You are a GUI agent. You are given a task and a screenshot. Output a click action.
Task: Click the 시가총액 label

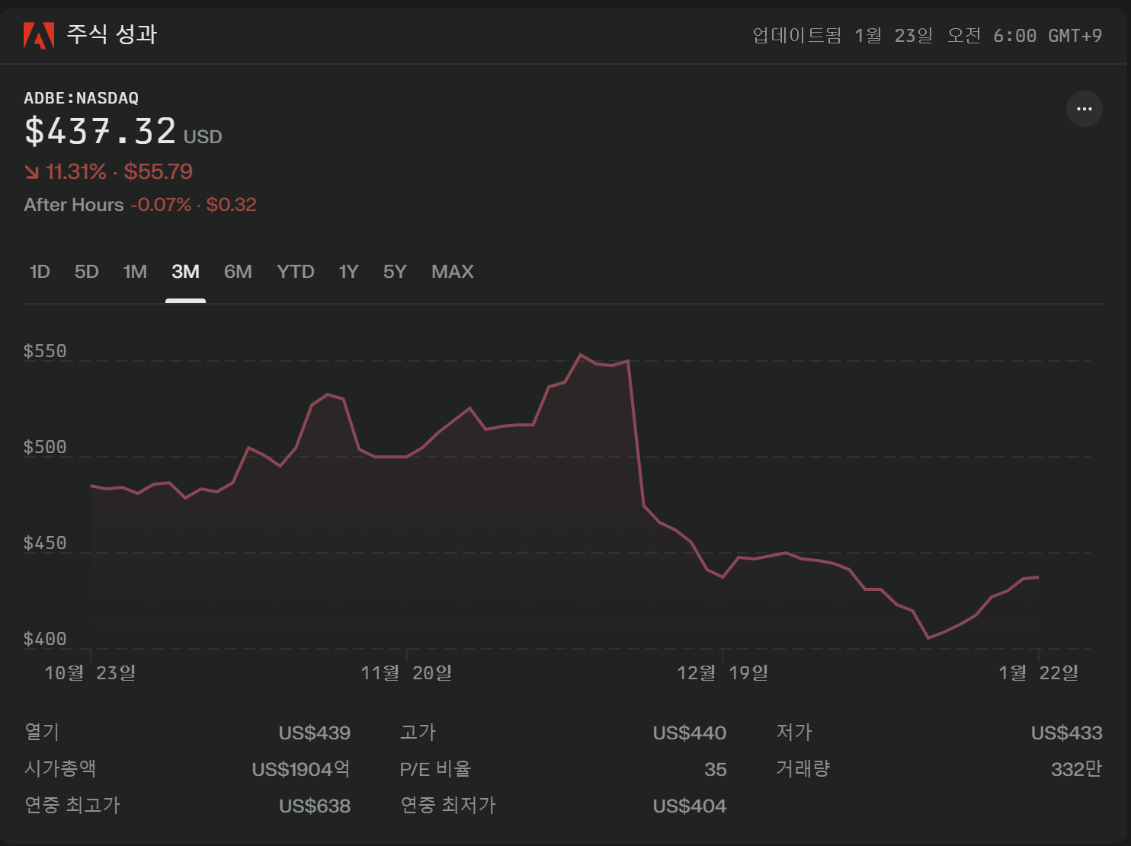click(x=60, y=768)
